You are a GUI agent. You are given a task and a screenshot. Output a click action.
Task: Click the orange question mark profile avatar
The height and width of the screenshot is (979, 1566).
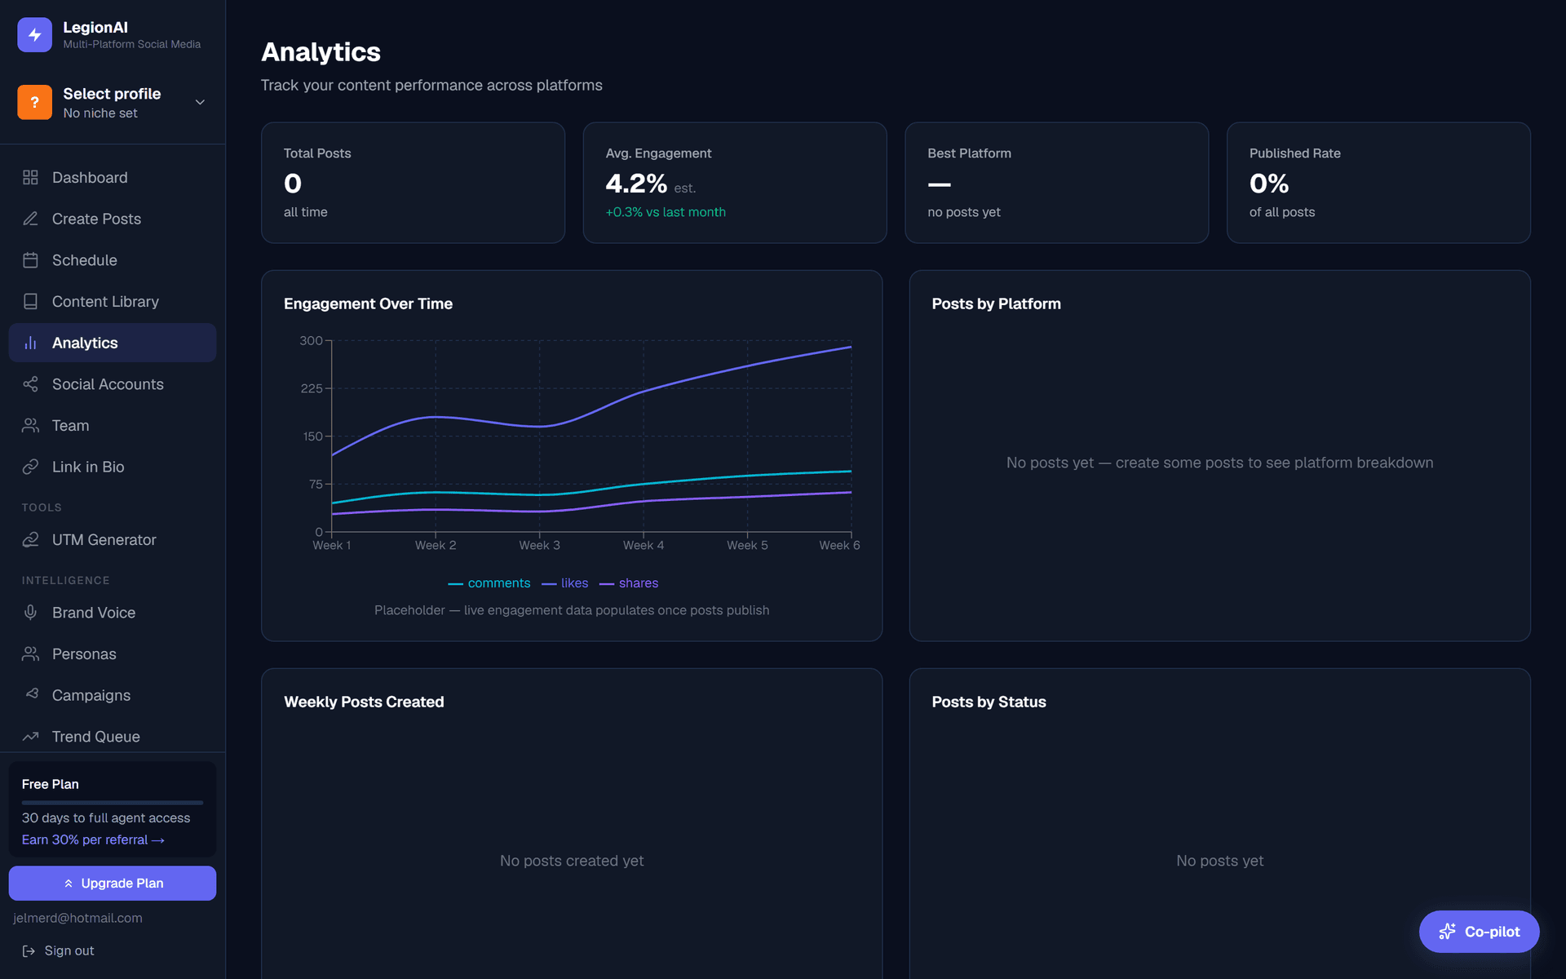point(34,102)
